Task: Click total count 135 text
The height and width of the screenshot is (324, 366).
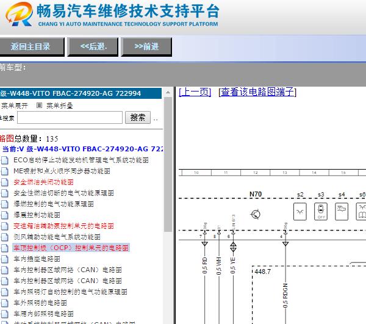Action: tap(52, 139)
